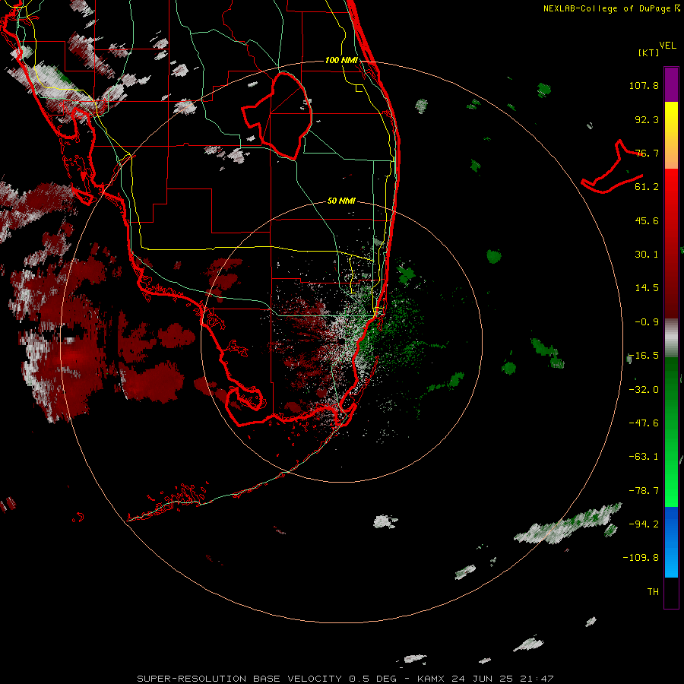This screenshot has height=684, width=684.
Task: Pick the gray near-zero segment of the velocity scale
Action: click(671, 338)
